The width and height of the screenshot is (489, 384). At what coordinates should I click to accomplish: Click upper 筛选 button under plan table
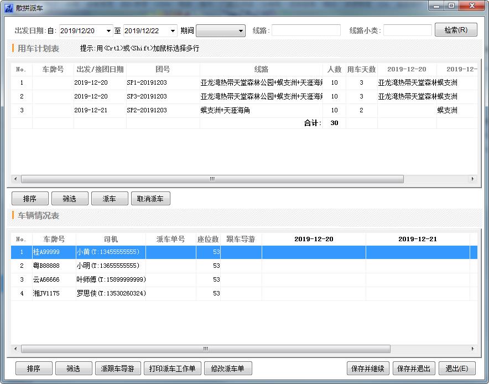[70, 199]
